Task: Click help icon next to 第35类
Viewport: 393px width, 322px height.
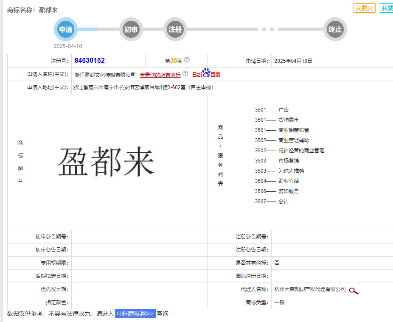Action: coord(187,60)
